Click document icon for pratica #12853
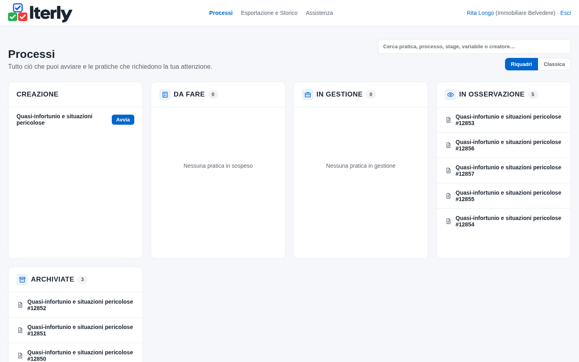 point(448,120)
